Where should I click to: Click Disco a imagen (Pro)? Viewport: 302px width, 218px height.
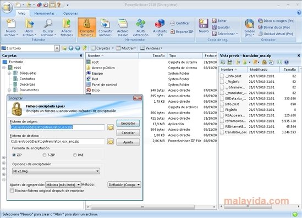(x=276, y=20)
